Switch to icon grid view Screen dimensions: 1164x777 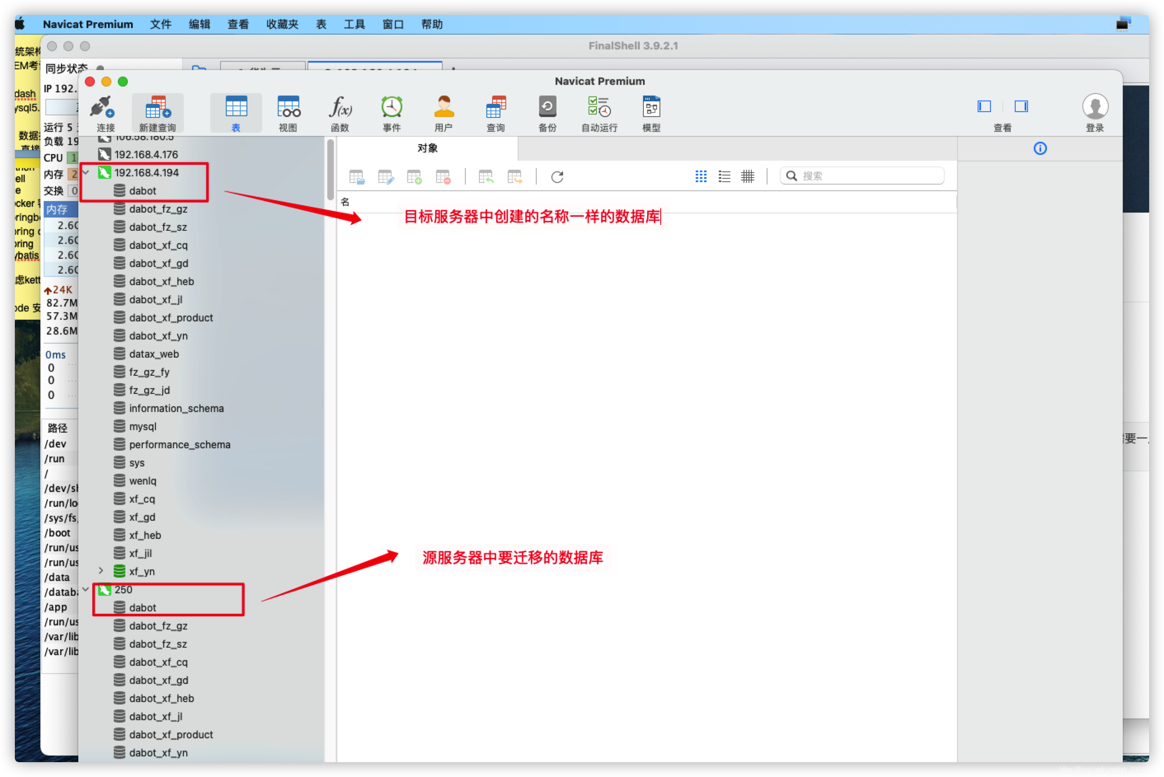click(x=701, y=176)
